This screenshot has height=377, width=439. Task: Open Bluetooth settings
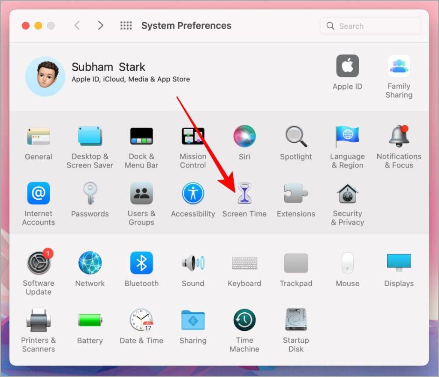coord(141,263)
